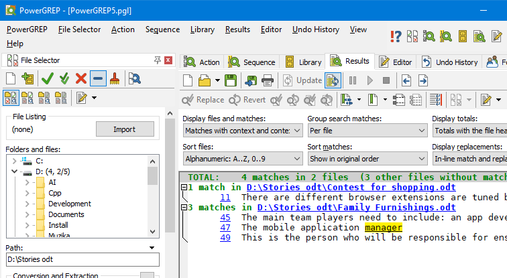Screen dimensions: 507x278
Task: Open the PowerGREP menu
Action: [x=27, y=29]
